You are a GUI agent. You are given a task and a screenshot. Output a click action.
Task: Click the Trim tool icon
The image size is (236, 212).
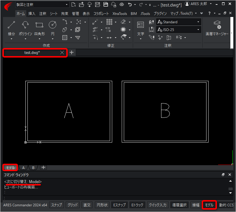point(95,30)
